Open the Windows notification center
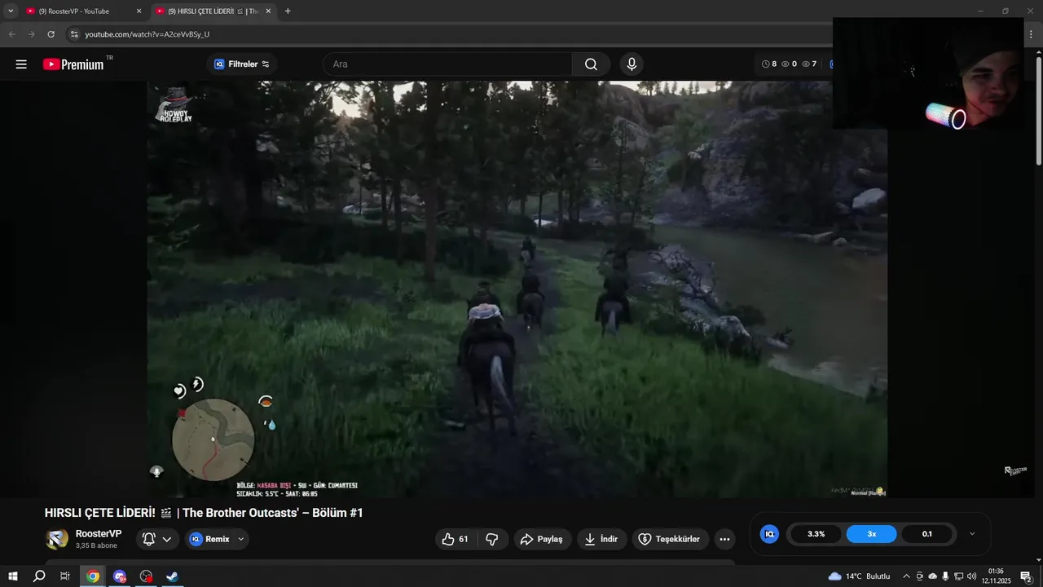The width and height of the screenshot is (1043, 587). pos(1026,576)
